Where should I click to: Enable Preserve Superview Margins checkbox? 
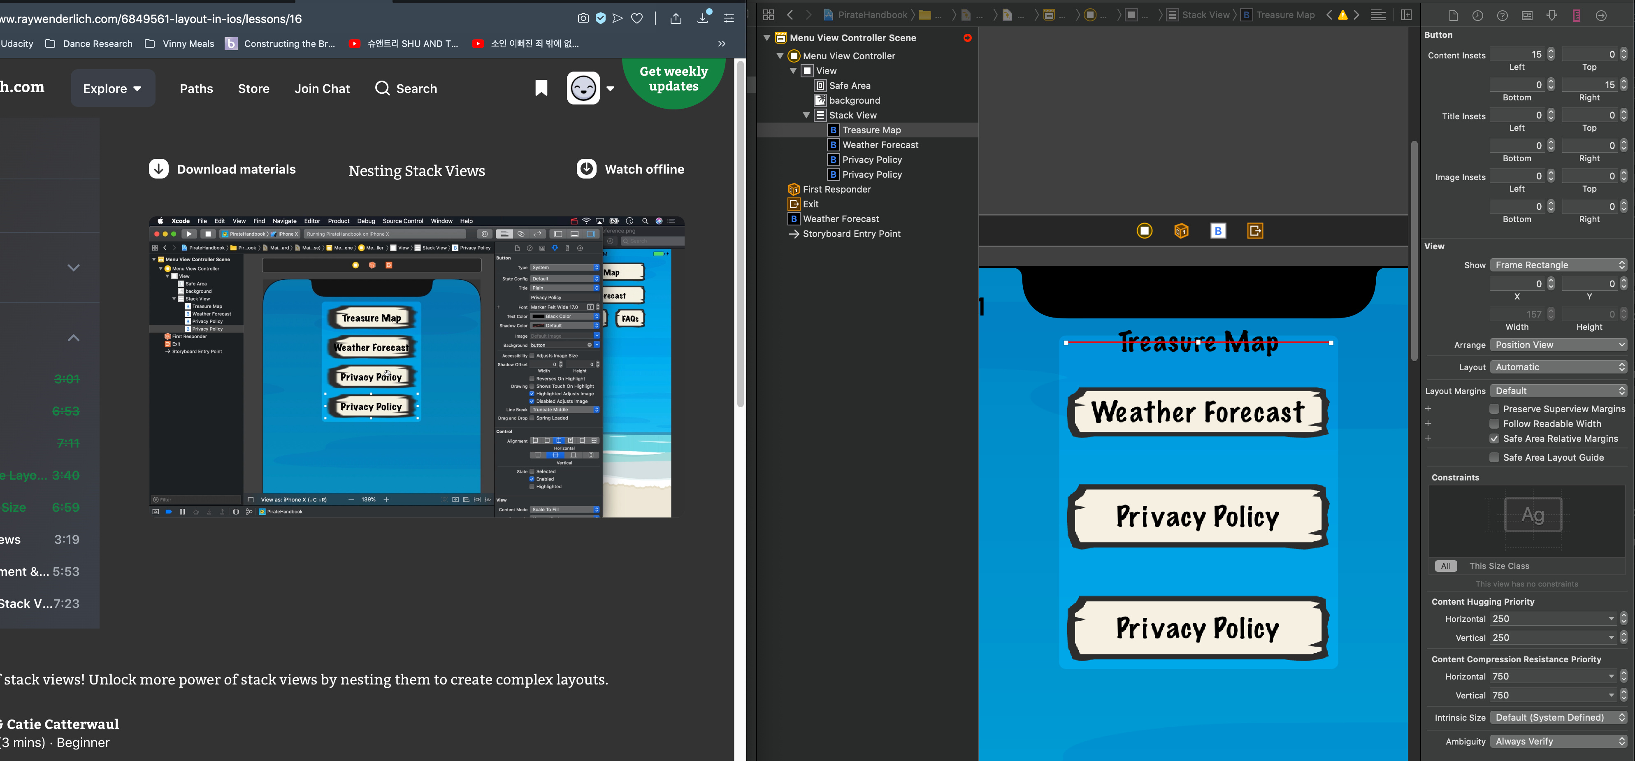tap(1494, 409)
